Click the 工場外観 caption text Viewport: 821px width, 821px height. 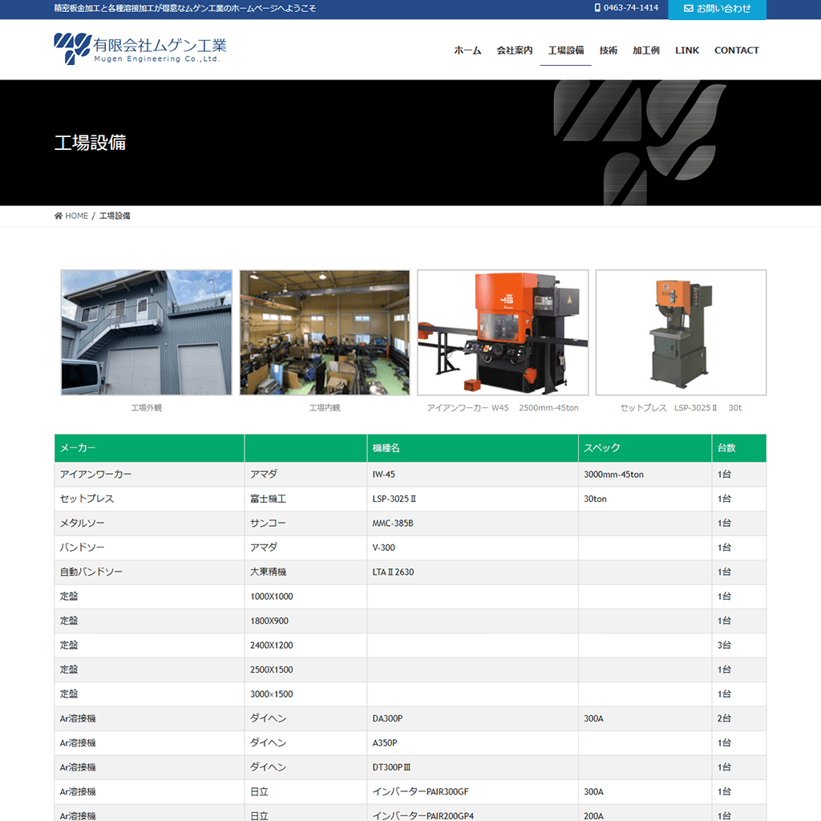point(147,408)
